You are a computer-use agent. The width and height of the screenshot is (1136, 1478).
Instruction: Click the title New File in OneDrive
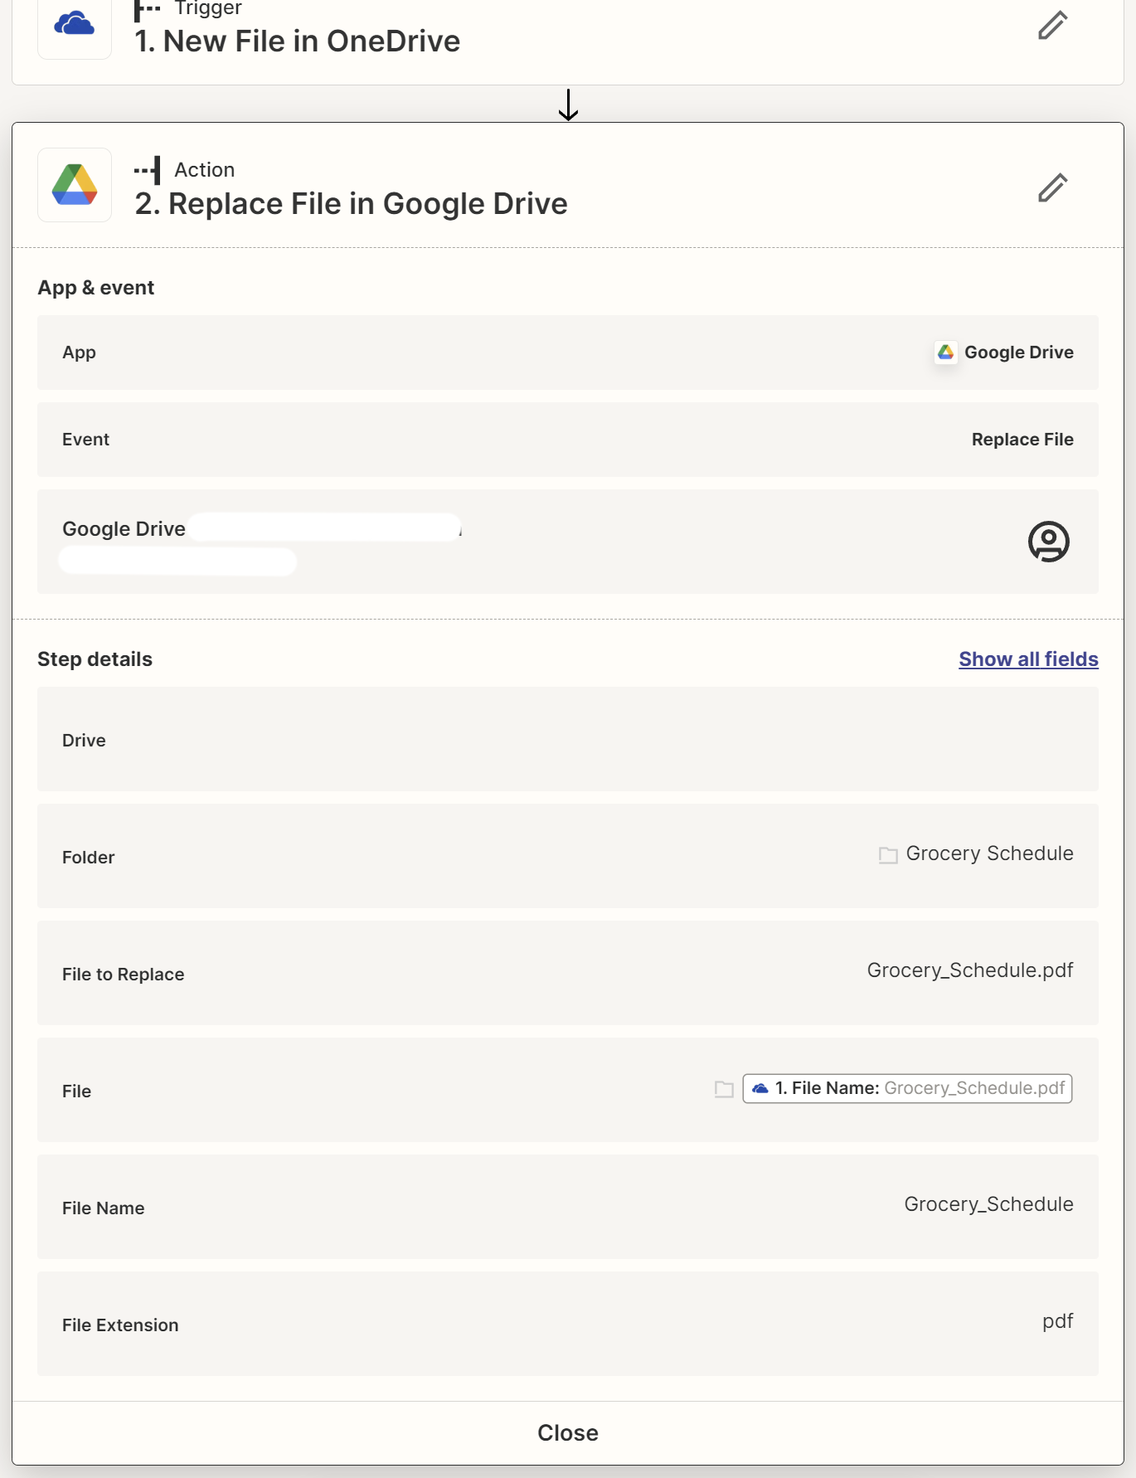click(298, 41)
